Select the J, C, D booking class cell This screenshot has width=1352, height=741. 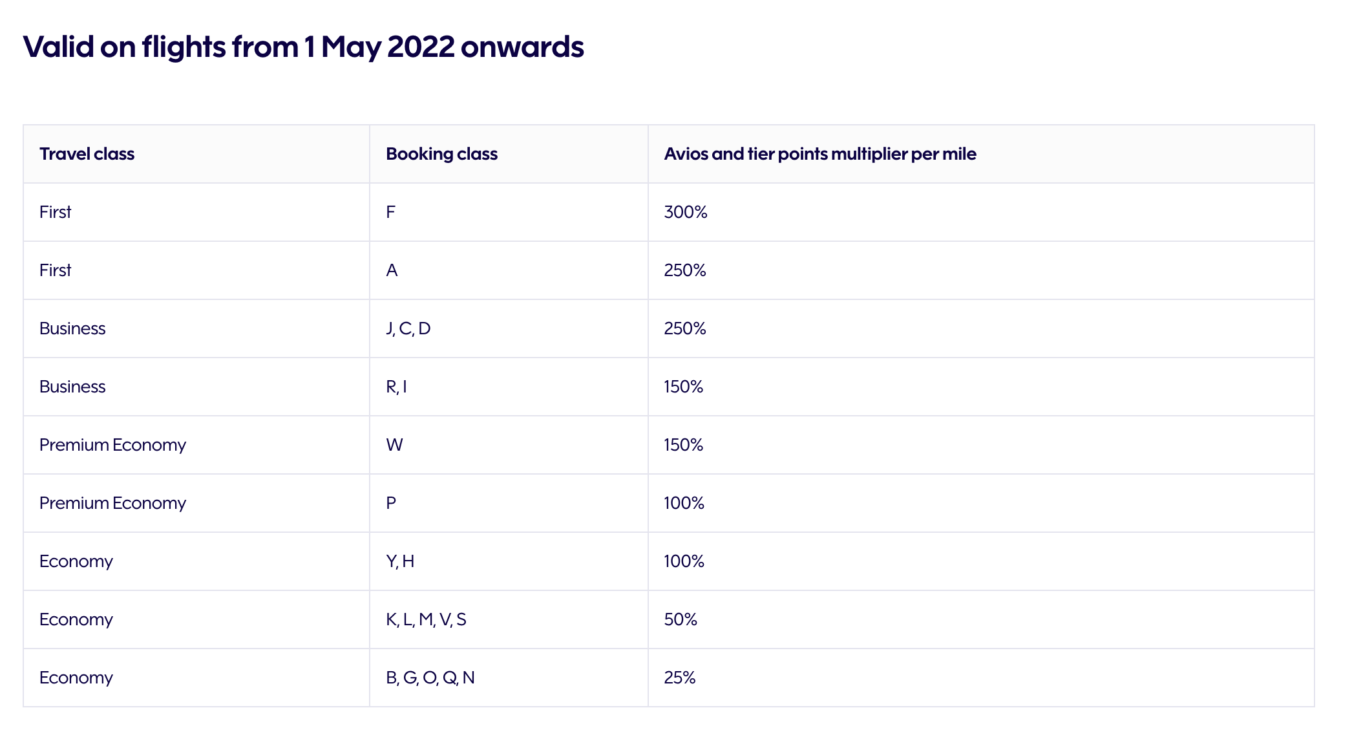[x=509, y=328]
